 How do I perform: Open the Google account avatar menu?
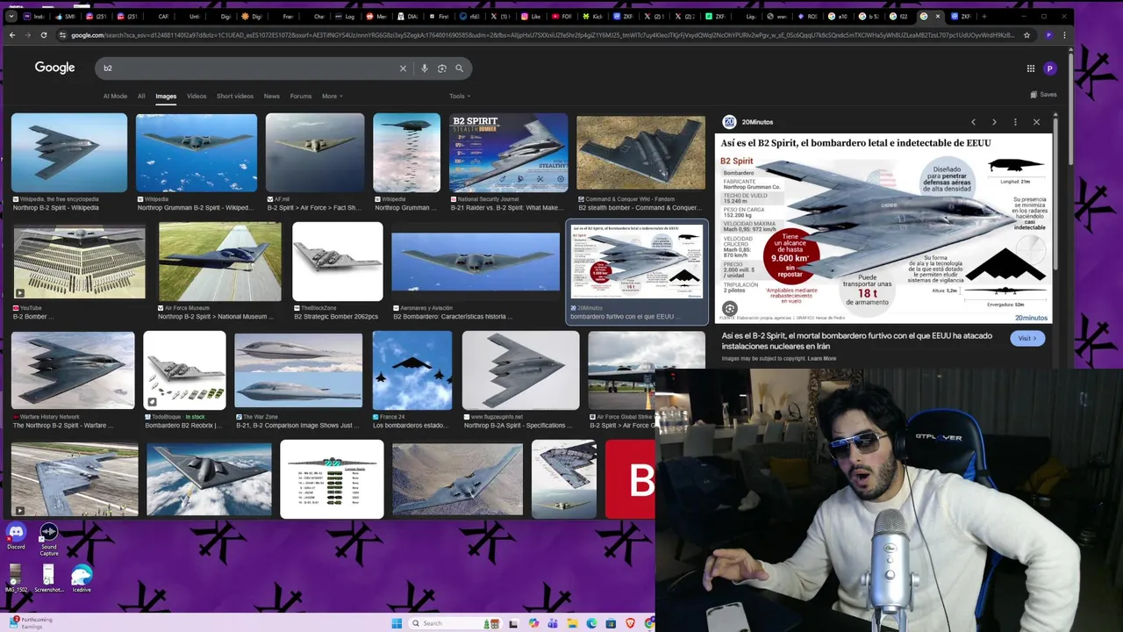[1050, 68]
